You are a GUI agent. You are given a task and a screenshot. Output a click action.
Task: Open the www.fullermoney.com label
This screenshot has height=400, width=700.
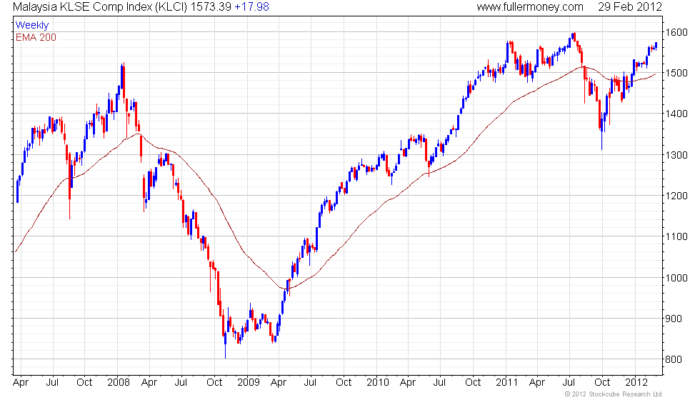[530, 7]
